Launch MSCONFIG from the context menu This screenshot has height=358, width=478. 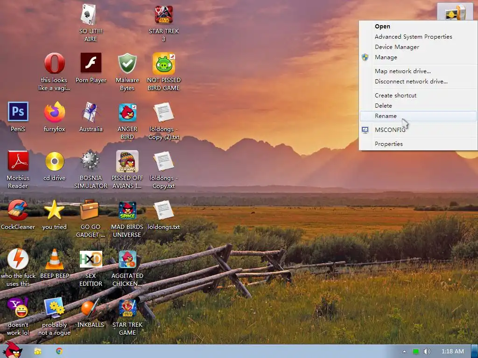coord(418,130)
